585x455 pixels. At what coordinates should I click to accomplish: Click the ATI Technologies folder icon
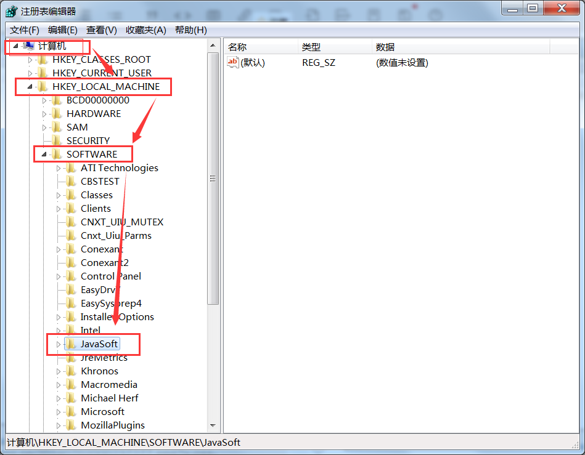coord(72,168)
